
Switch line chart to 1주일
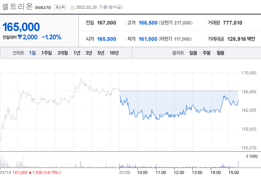click(46, 53)
